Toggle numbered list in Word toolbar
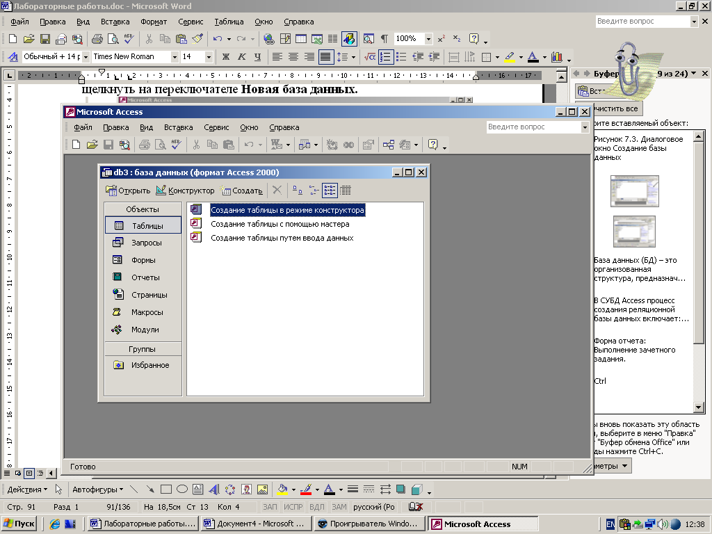This screenshot has height=534, width=712. [x=385, y=57]
